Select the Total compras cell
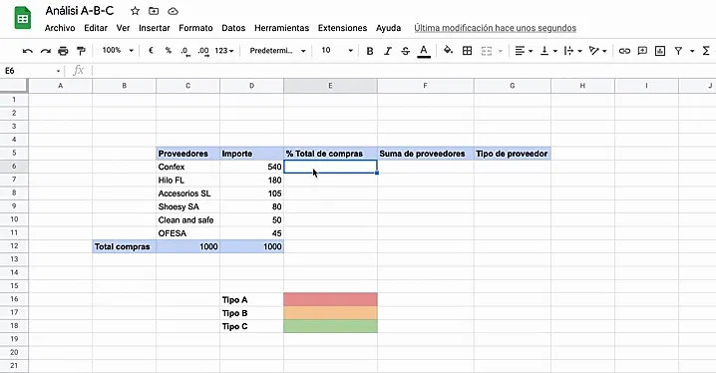Screen dimensions: 716x373 click(x=125, y=246)
